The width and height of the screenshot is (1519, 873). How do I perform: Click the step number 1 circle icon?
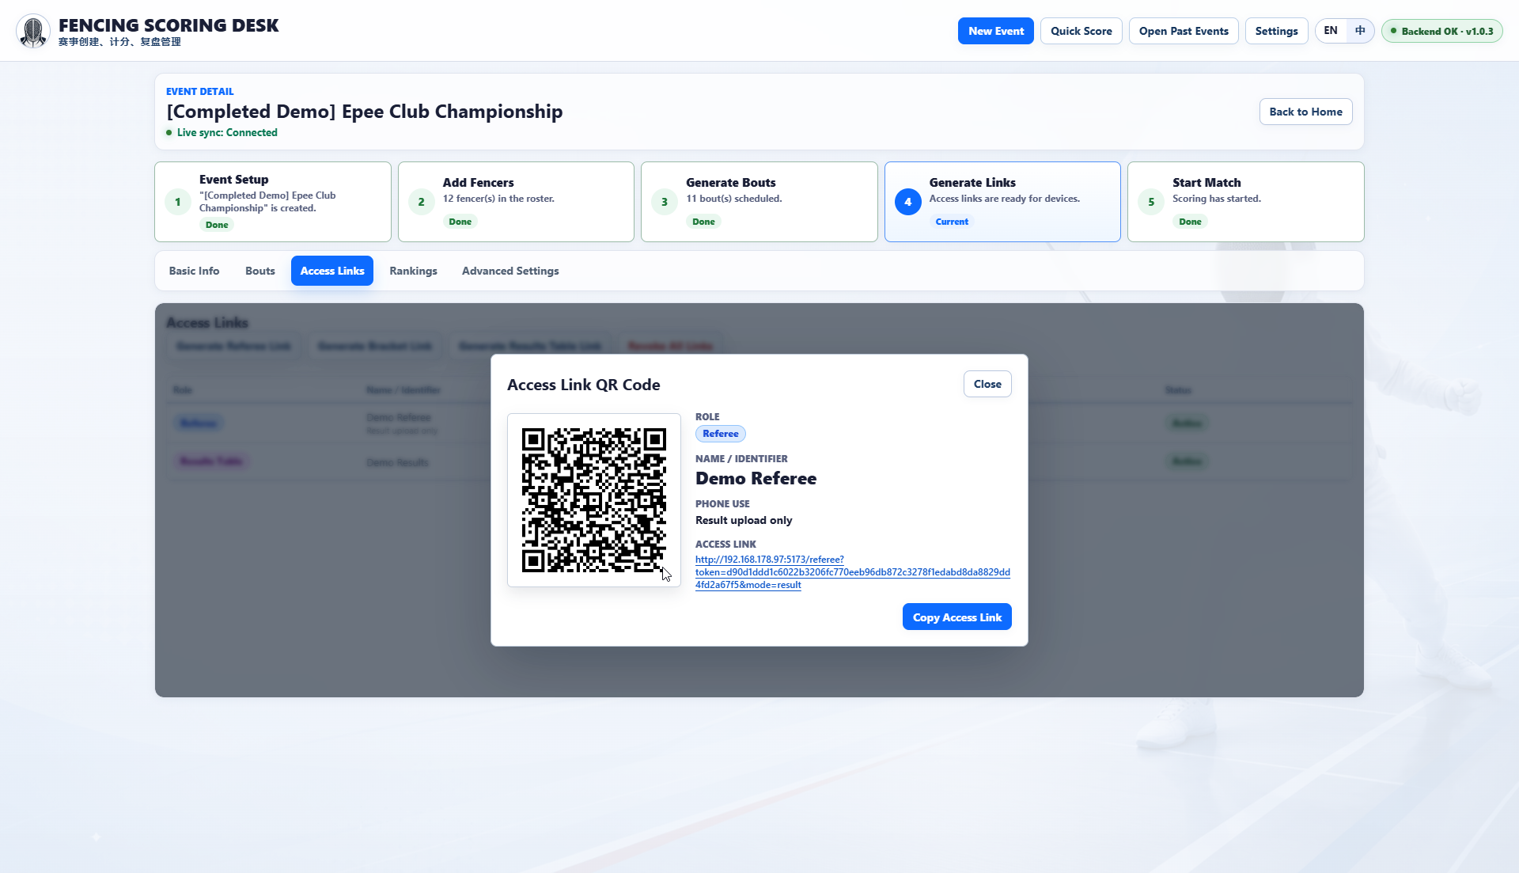point(178,202)
